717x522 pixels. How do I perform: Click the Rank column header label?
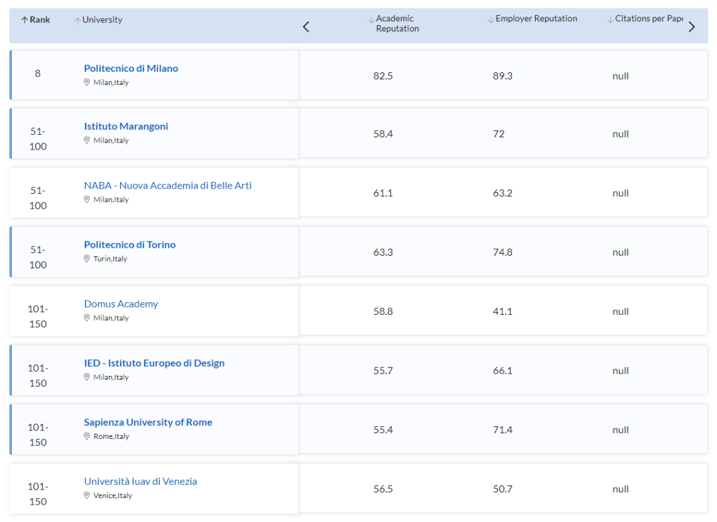tap(40, 20)
